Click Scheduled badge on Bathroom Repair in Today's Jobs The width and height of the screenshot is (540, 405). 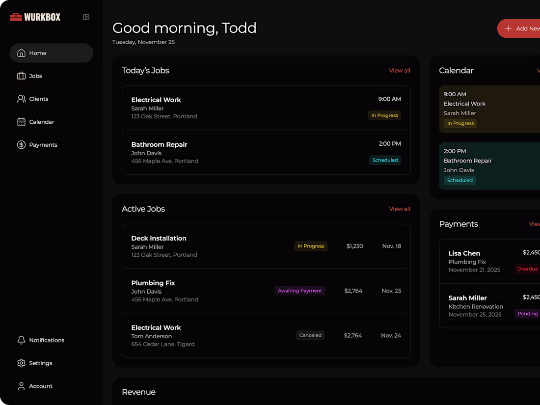(x=385, y=160)
